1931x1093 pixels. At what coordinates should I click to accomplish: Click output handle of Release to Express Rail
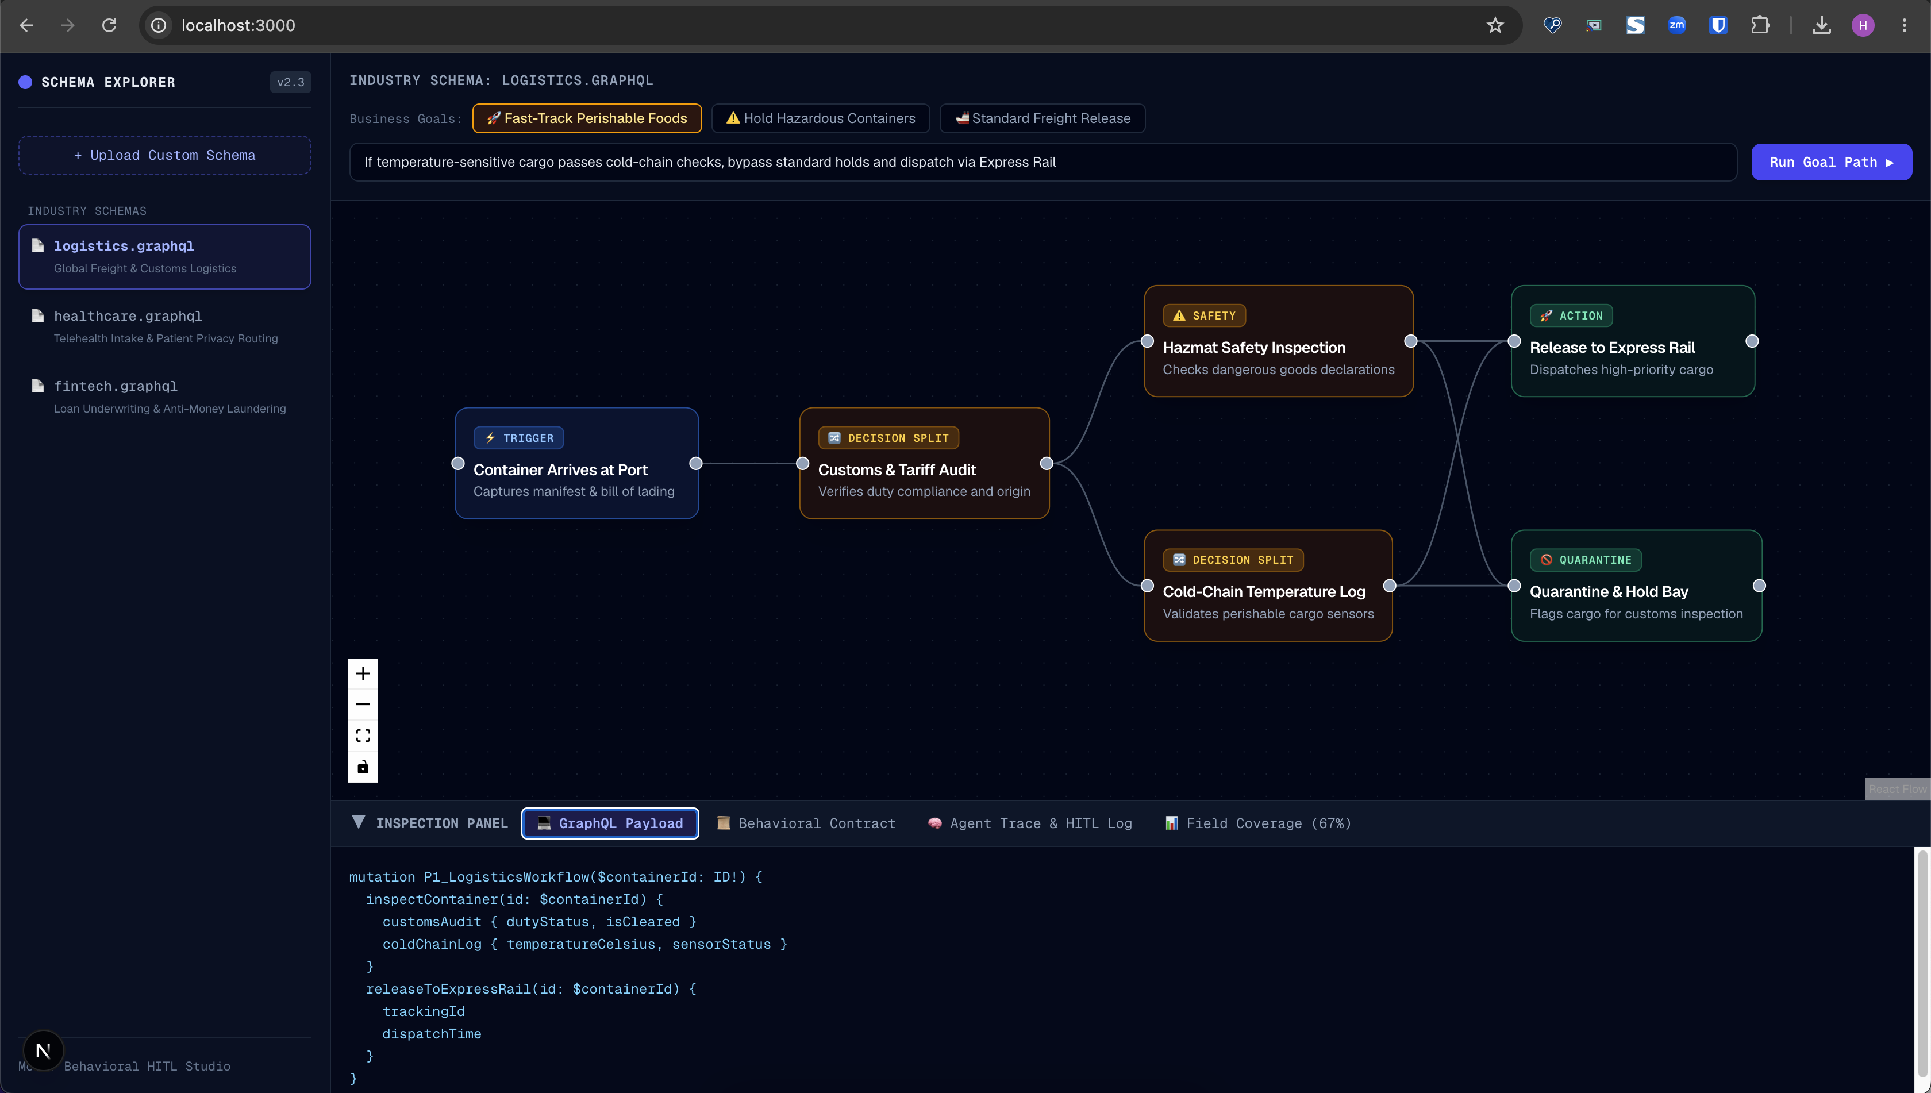pos(1752,341)
